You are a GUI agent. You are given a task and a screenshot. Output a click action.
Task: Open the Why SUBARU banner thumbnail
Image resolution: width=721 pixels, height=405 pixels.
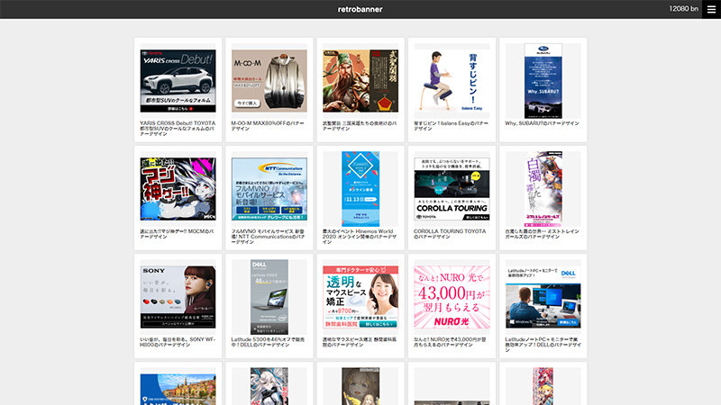(543, 80)
